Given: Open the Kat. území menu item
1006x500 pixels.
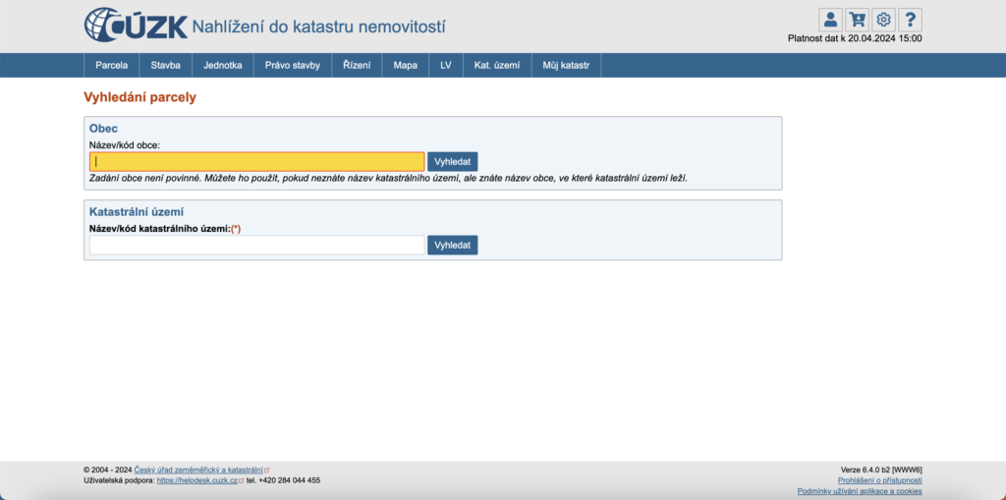Looking at the screenshot, I should [496, 66].
